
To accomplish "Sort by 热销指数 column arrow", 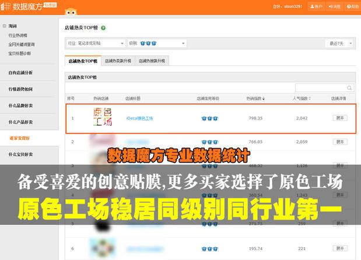I will 264,99.
